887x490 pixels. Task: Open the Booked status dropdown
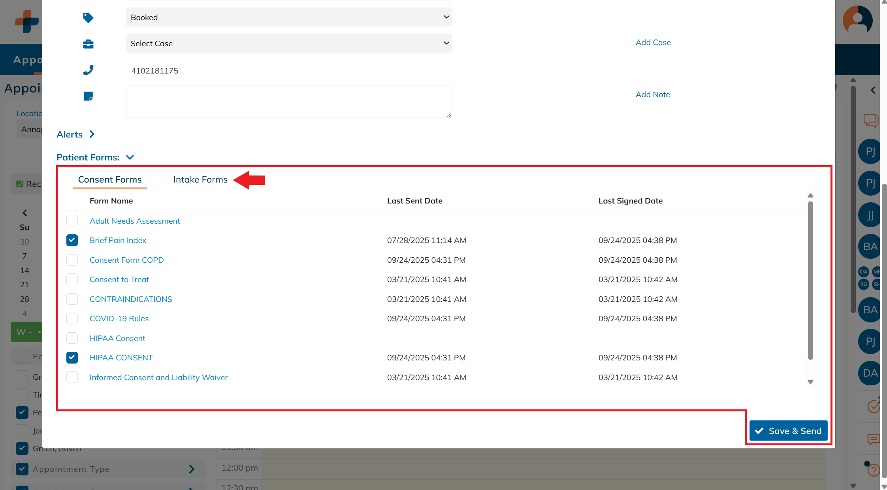(x=288, y=17)
